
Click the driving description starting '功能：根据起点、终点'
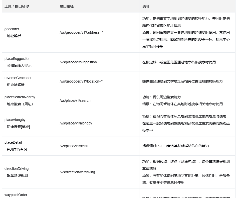pos(186,165)
